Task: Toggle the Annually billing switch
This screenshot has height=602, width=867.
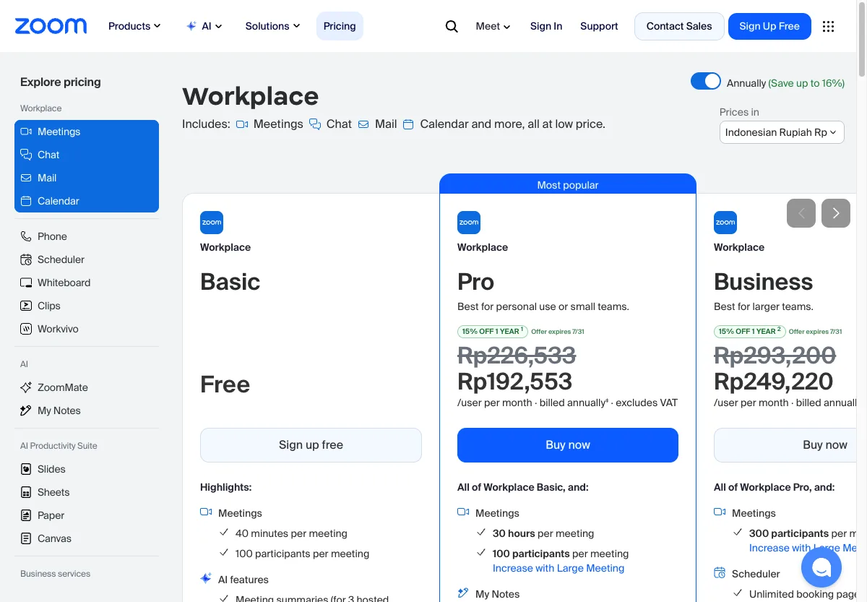Action: click(706, 81)
